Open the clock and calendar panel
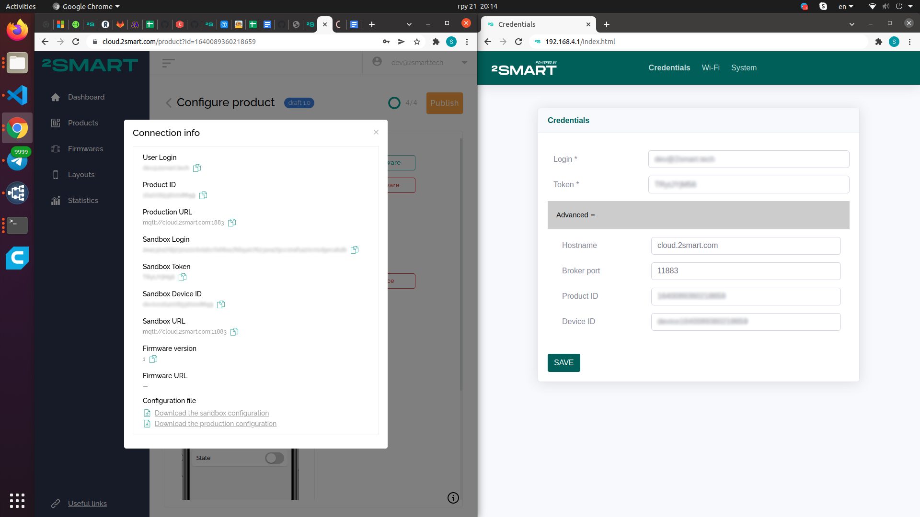 (x=477, y=7)
